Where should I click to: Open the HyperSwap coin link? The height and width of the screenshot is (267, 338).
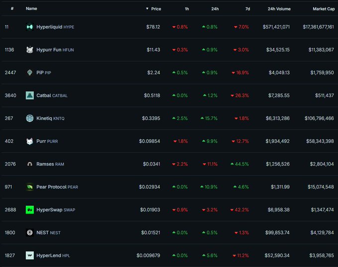point(56,210)
